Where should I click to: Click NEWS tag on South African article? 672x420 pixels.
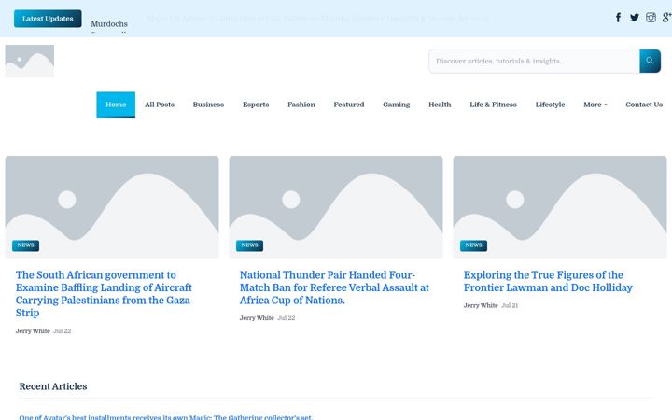pyautogui.click(x=26, y=245)
